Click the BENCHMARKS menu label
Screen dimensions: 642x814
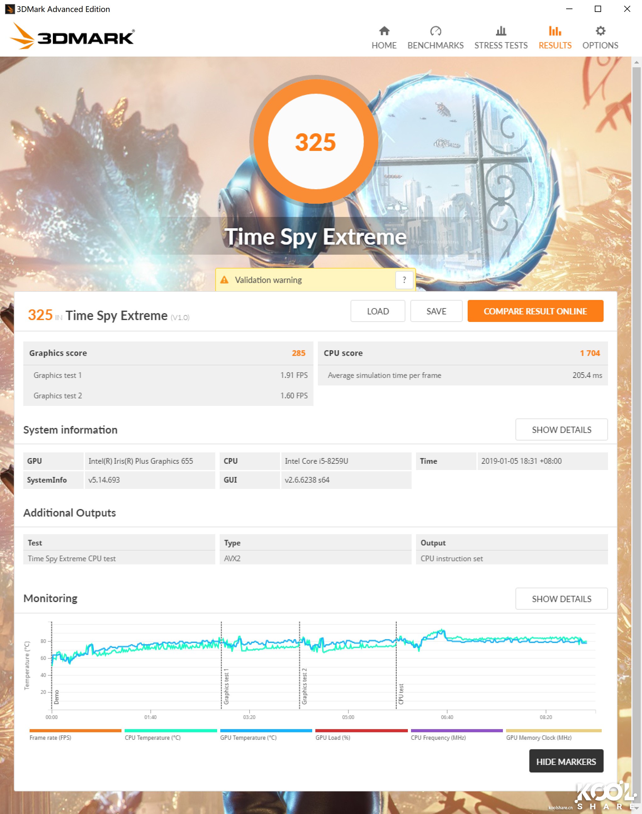coord(435,45)
